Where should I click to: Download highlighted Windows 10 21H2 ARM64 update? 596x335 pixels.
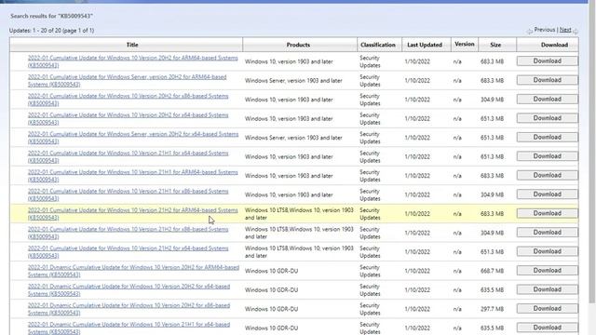pos(547,213)
